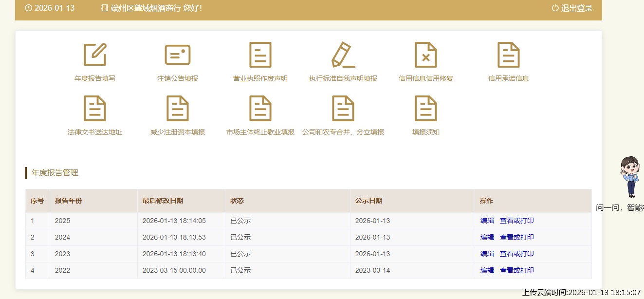Click 公司和农专合并、分立填报 icon
The height and width of the screenshot is (299, 644).
[343, 108]
